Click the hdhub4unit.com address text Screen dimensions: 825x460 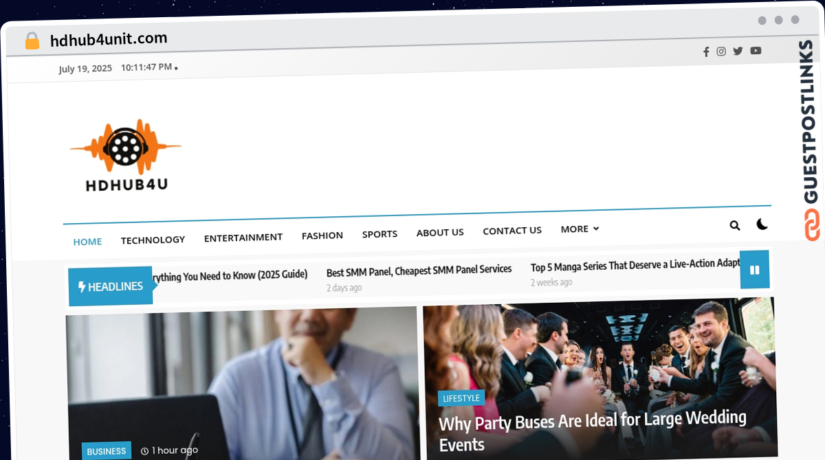click(x=109, y=40)
